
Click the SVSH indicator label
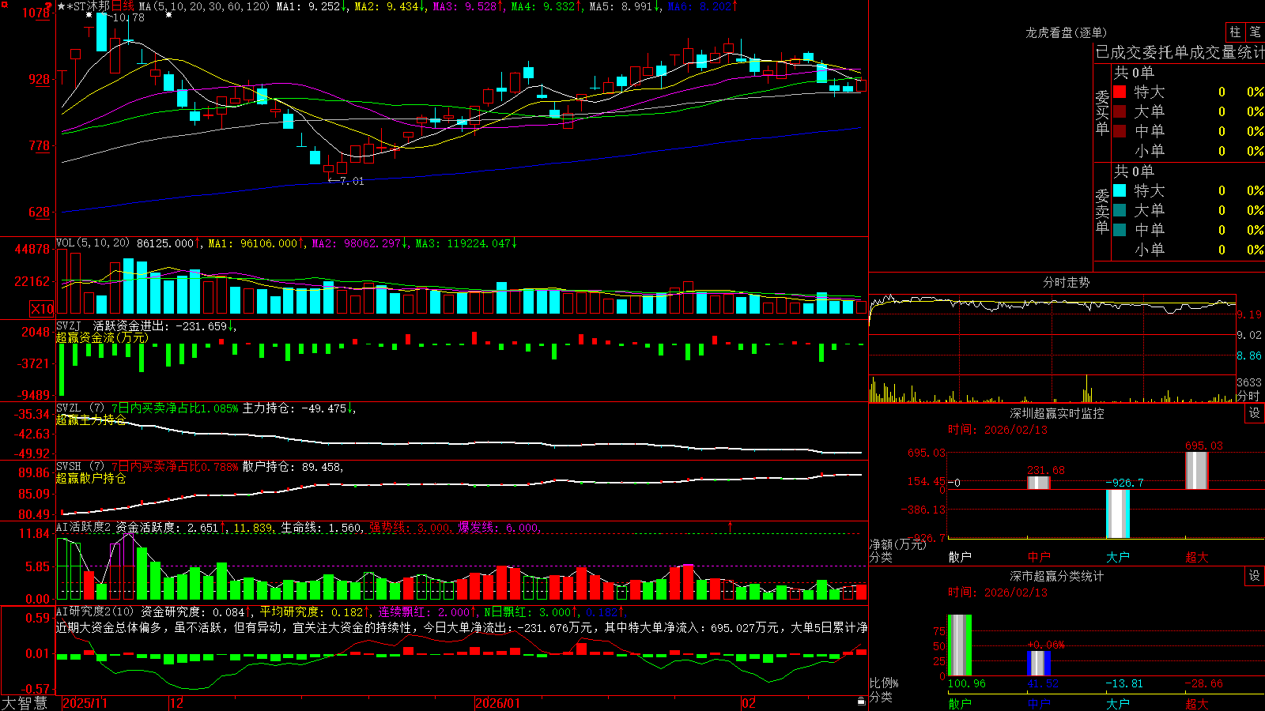tap(69, 466)
